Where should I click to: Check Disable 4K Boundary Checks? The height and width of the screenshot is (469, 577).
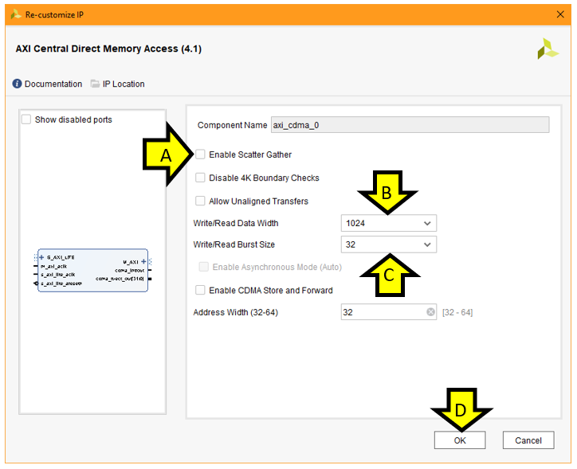201,178
